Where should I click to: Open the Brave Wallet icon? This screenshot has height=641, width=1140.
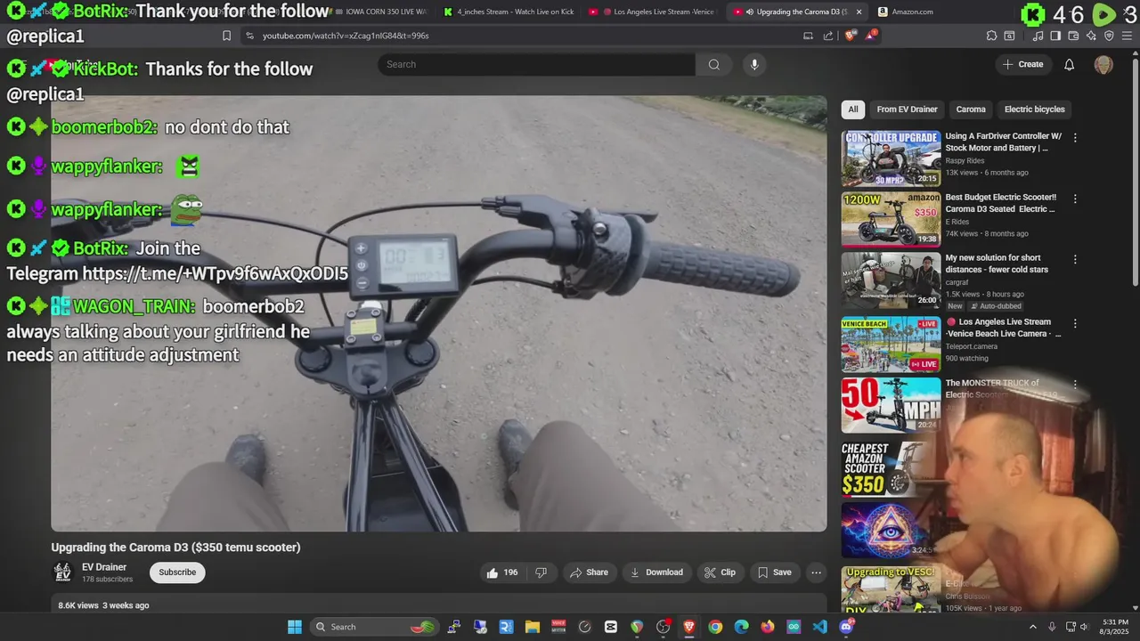[x=1073, y=36]
